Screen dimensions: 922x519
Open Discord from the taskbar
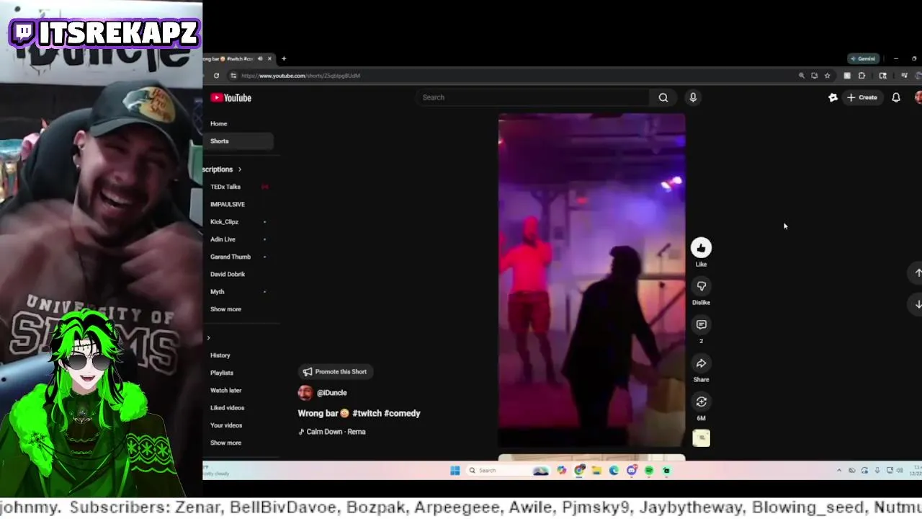point(632,471)
